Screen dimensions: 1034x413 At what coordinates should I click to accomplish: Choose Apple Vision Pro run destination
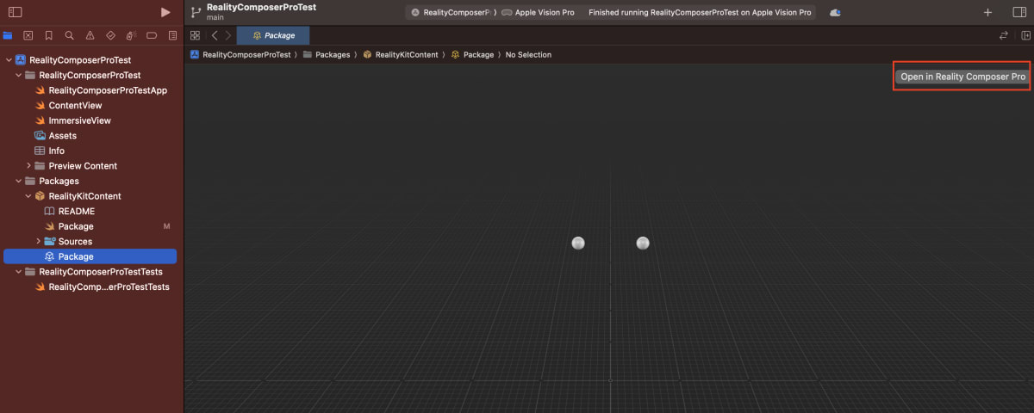(538, 13)
